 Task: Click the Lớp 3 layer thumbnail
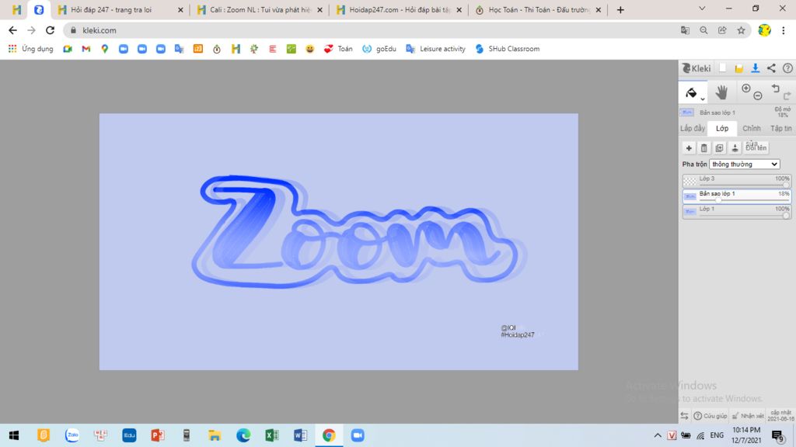coord(690,181)
